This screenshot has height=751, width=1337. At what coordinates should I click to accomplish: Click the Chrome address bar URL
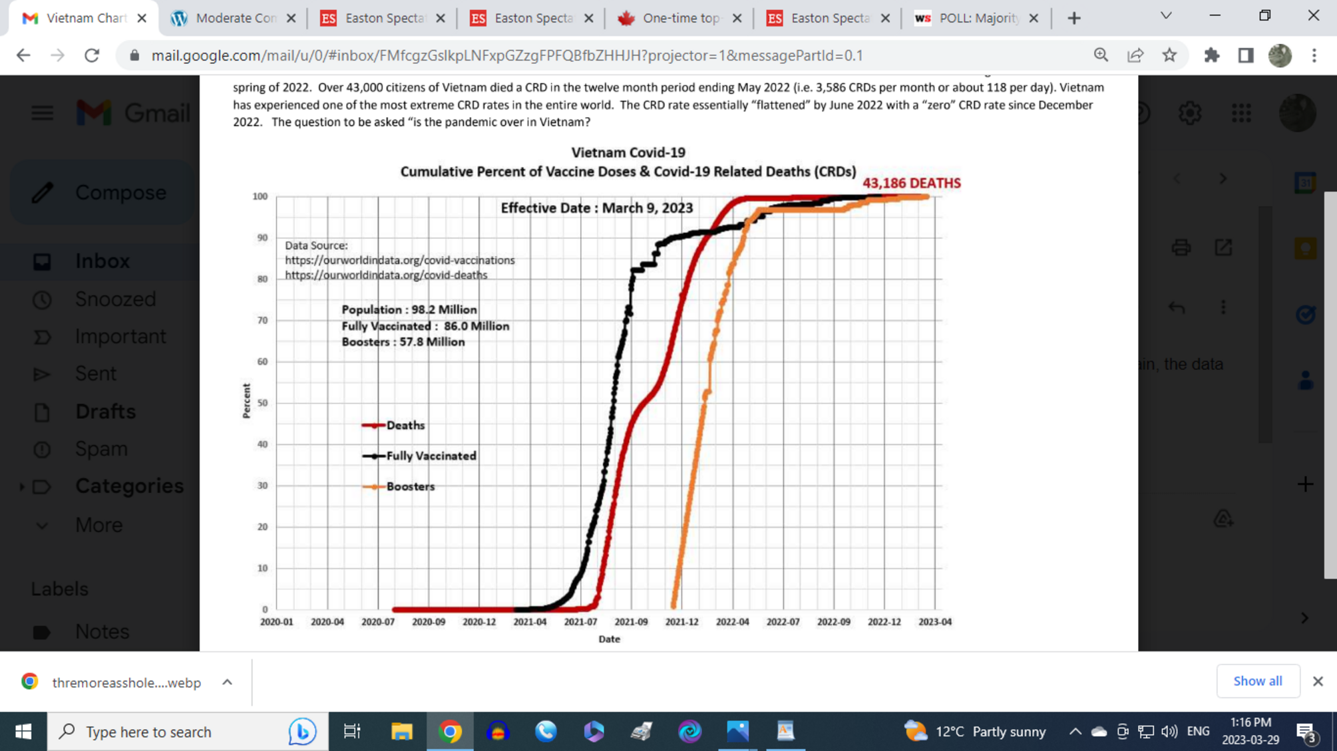tap(506, 55)
